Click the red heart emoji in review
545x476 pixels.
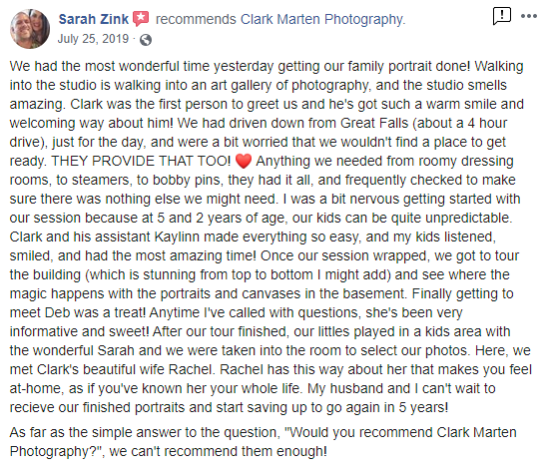pos(244,162)
